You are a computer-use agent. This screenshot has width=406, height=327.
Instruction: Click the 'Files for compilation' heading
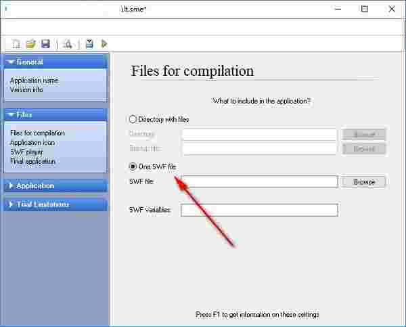pyautogui.click(x=192, y=70)
